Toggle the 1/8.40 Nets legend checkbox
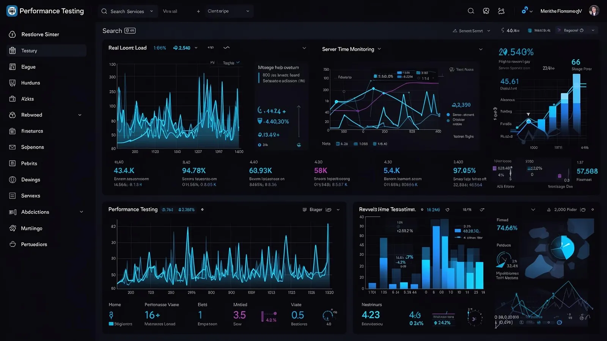Image resolution: width=607 pixels, height=341 pixels. pos(375,144)
